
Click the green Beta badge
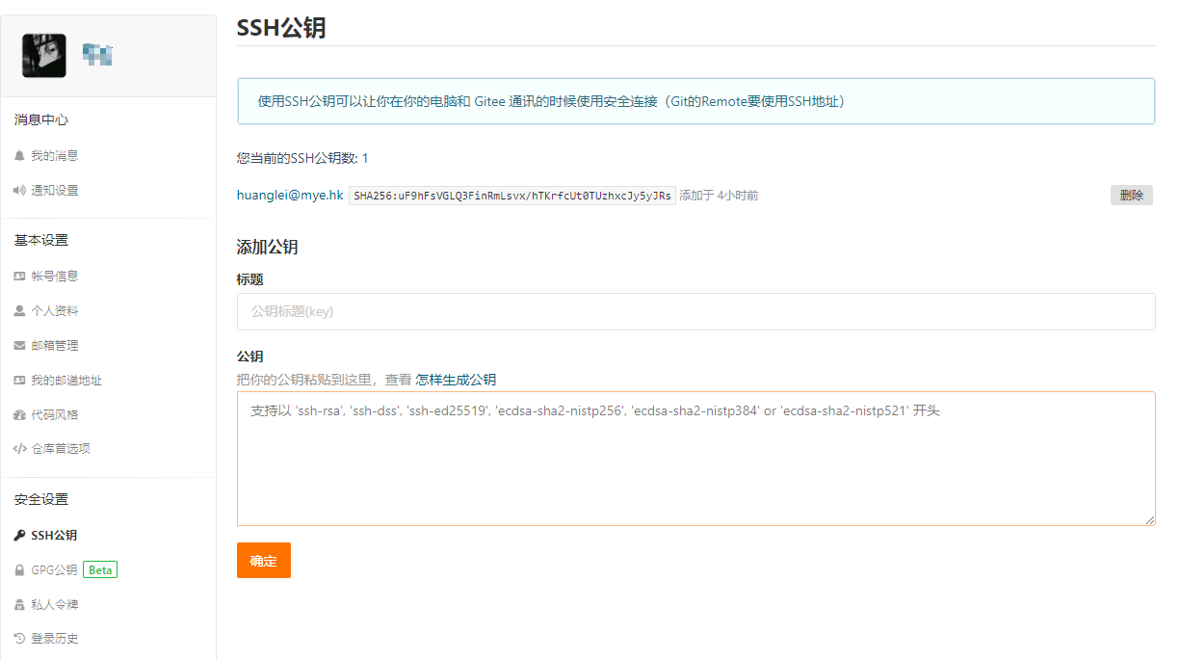pos(100,569)
